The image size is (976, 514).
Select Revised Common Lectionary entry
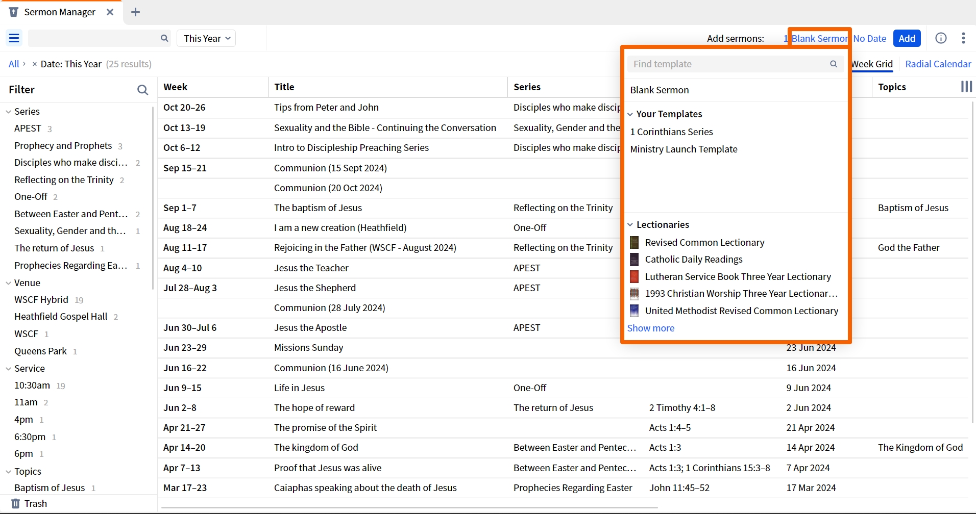(x=704, y=242)
